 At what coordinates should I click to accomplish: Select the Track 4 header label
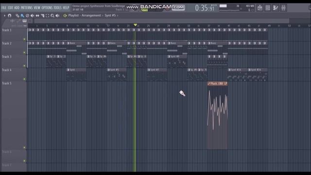7,70
